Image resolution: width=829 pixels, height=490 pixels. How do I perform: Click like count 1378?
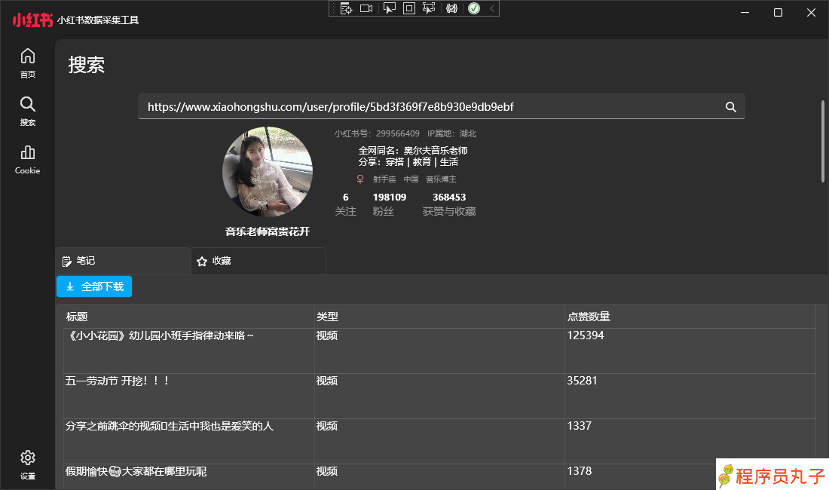click(579, 471)
